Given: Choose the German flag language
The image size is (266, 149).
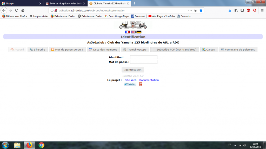Looking at the screenshot, I should pos(139,32).
